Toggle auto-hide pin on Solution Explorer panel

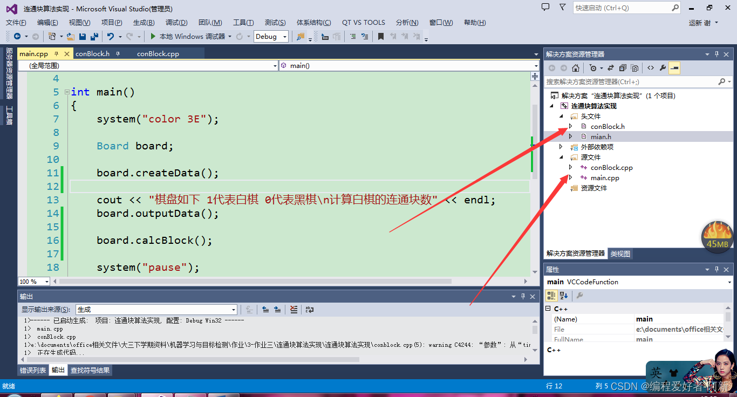[717, 54]
